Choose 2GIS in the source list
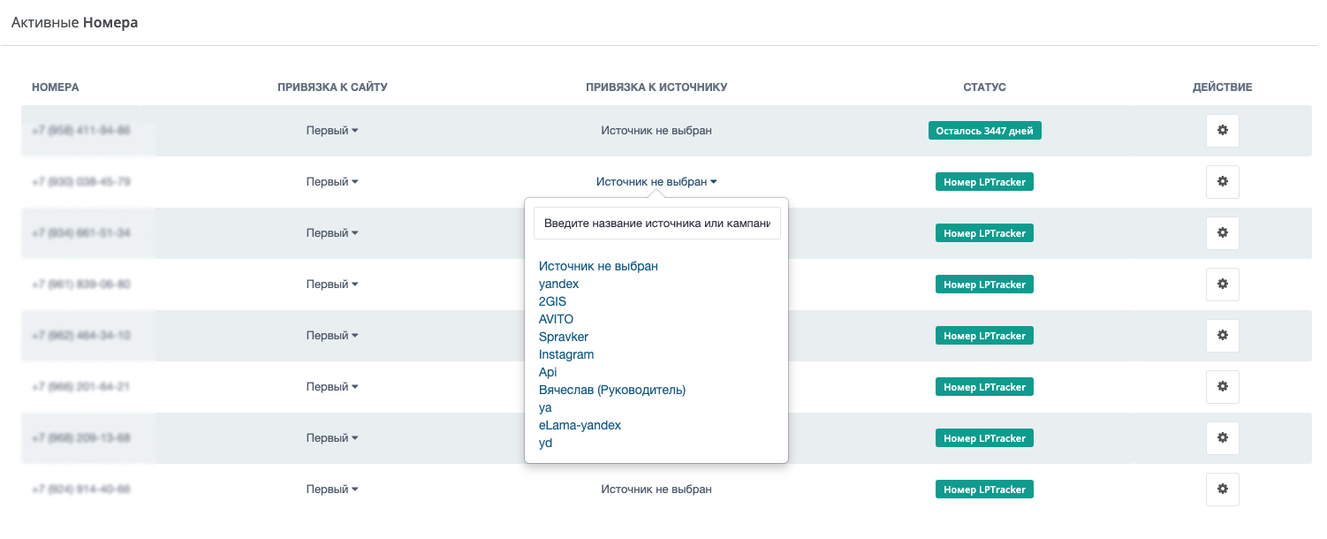Image resolution: width=1327 pixels, height=539 pixels. (x=552, y=301)
